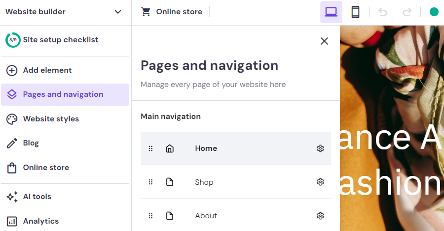Click the undo arrow icon
This screenshot has width=444, height=231.
coord(383,12)
